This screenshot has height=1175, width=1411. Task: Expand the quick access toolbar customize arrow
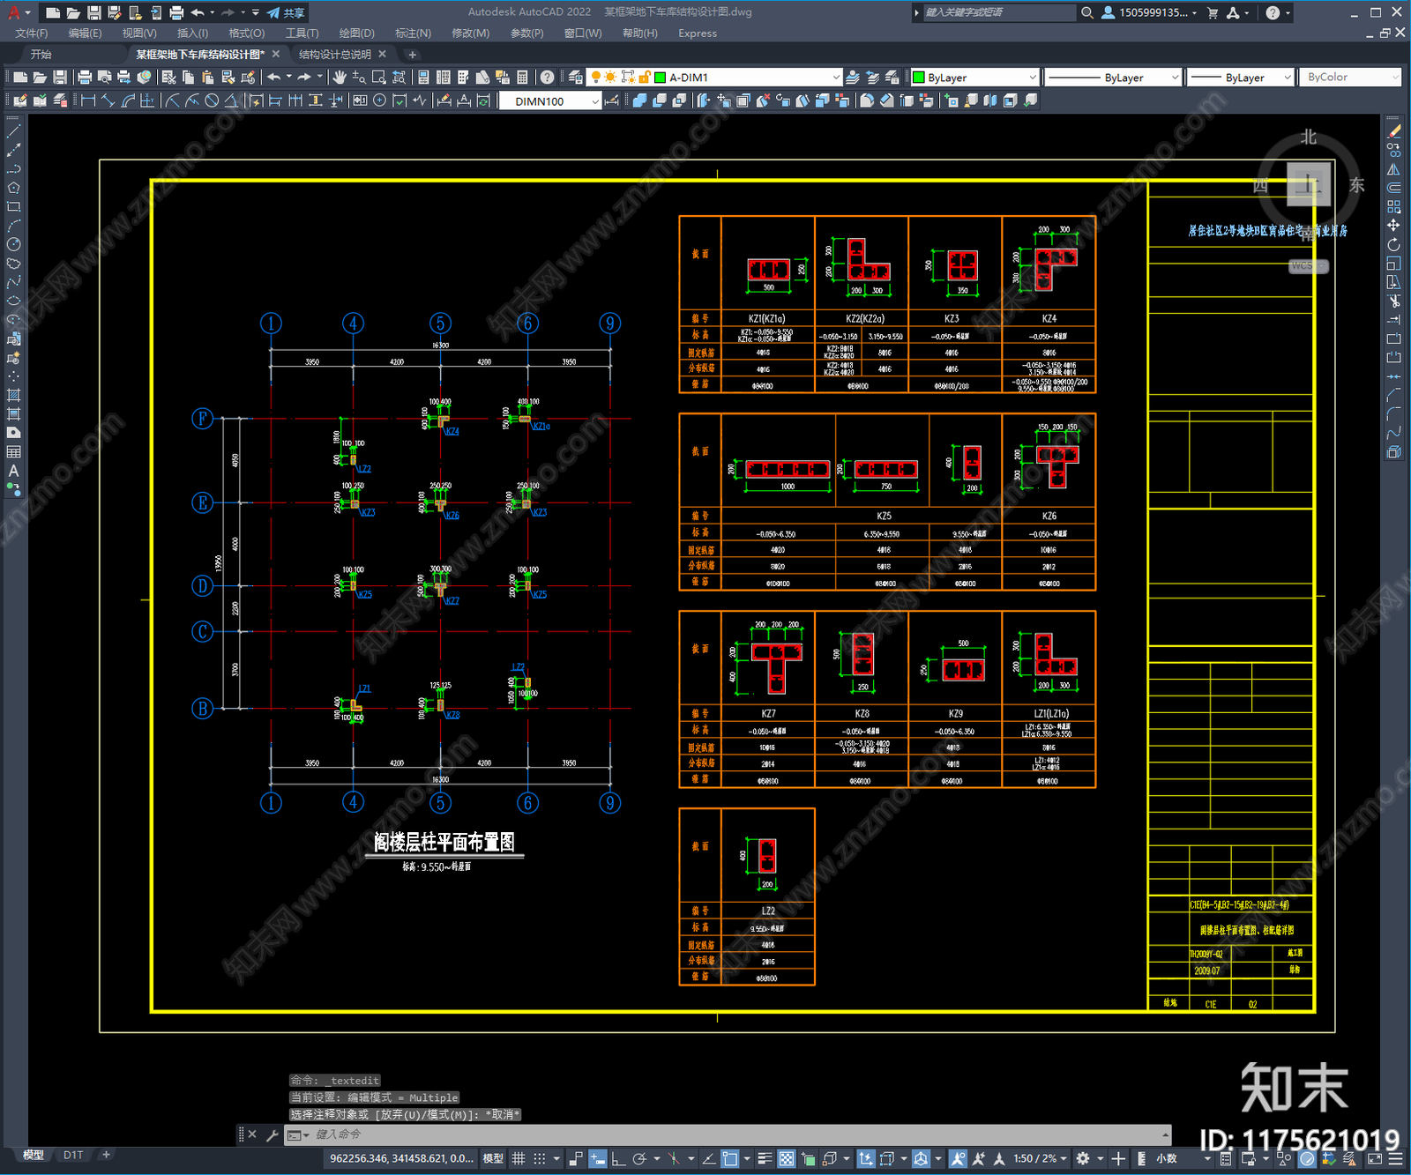pyautogui.click(x=255, y=12)
